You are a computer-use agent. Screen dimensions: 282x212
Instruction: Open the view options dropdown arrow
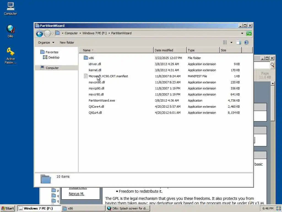tap(231, 43)
